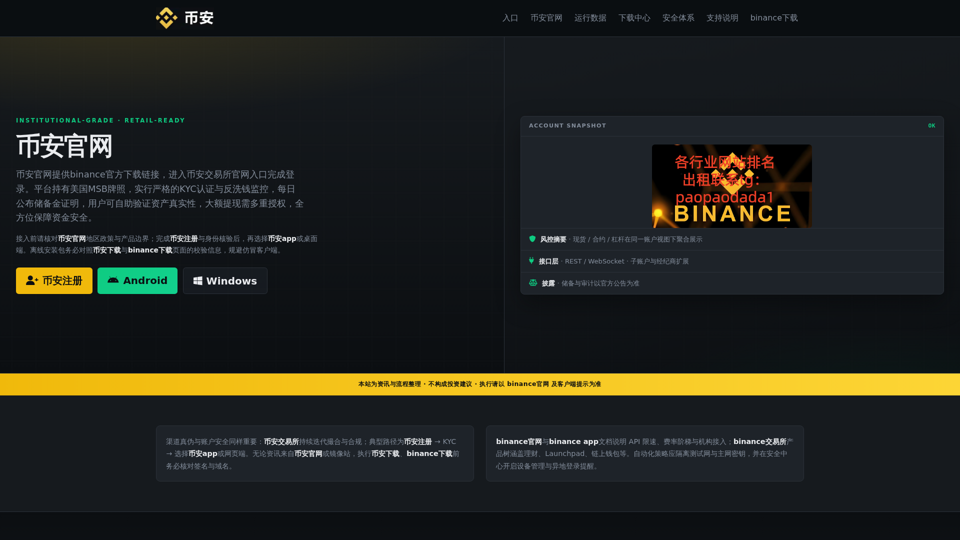Click the plug icon beside 接口层
The height and width of the screenshot is (540, 960).
(531, 261)
